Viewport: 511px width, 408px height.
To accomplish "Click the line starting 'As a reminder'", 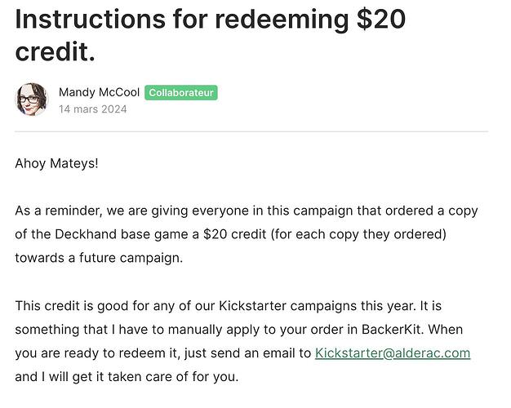I will pos(245,211).
